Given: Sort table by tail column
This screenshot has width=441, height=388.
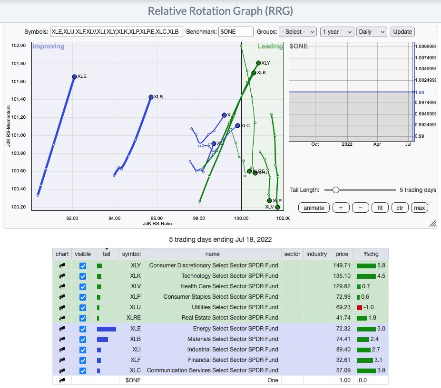Looking at the screenshot, I should 106,254.
